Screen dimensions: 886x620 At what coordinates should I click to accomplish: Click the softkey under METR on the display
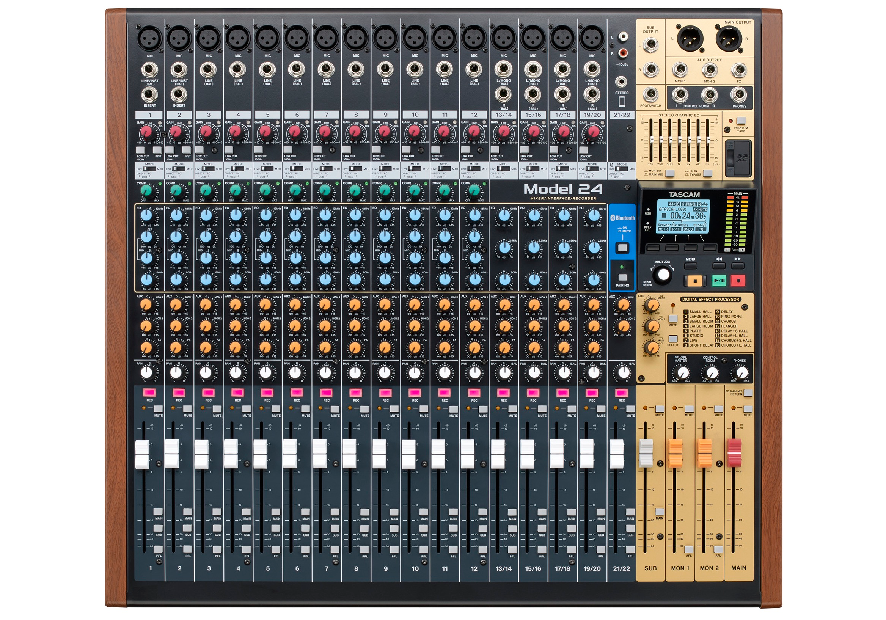653,247
